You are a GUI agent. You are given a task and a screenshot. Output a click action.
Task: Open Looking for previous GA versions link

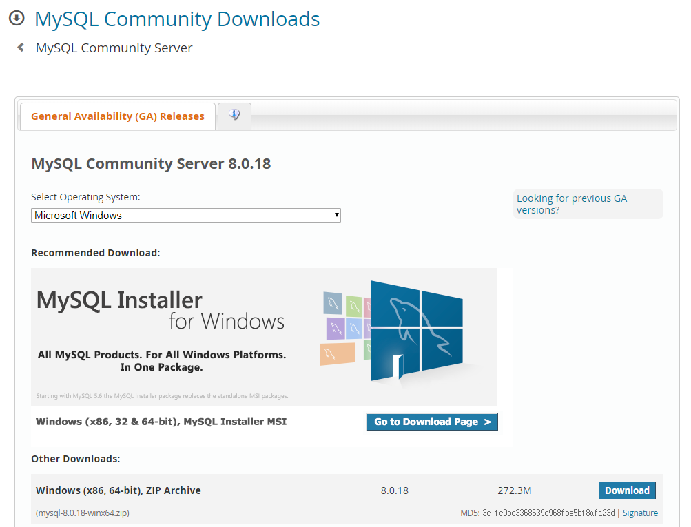572,204
